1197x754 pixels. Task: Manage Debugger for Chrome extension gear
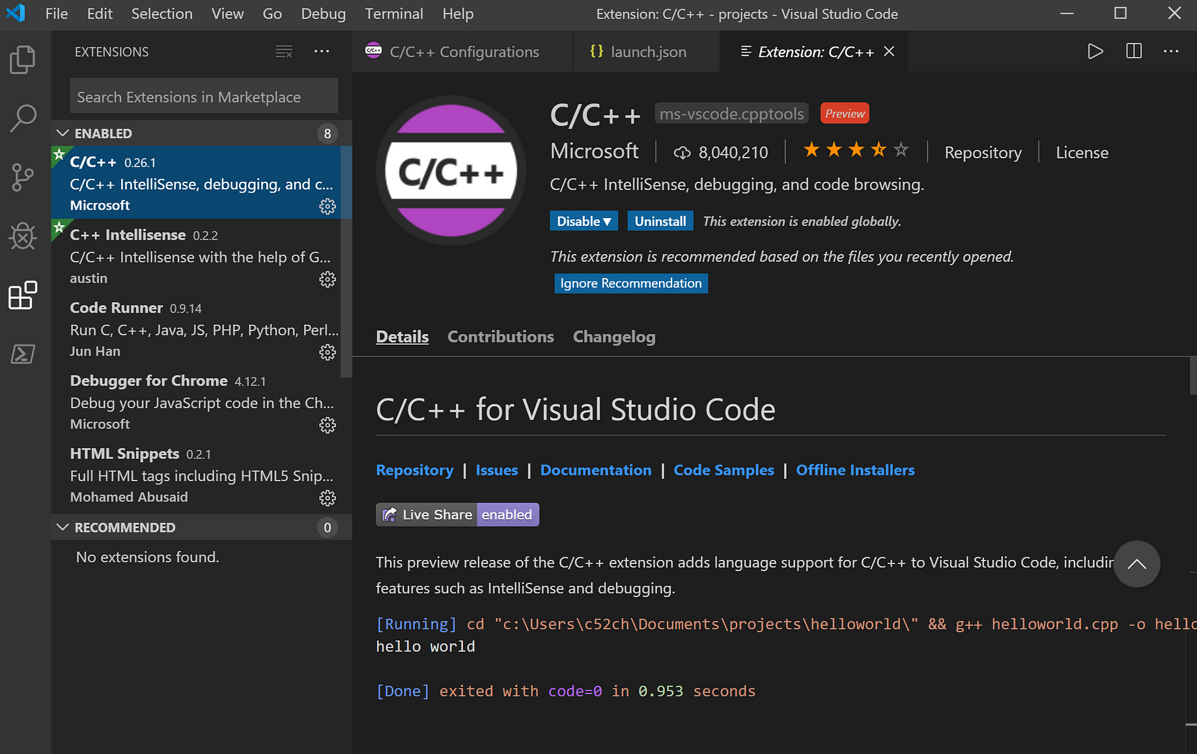pyautogui.click(x=328, y=425)
